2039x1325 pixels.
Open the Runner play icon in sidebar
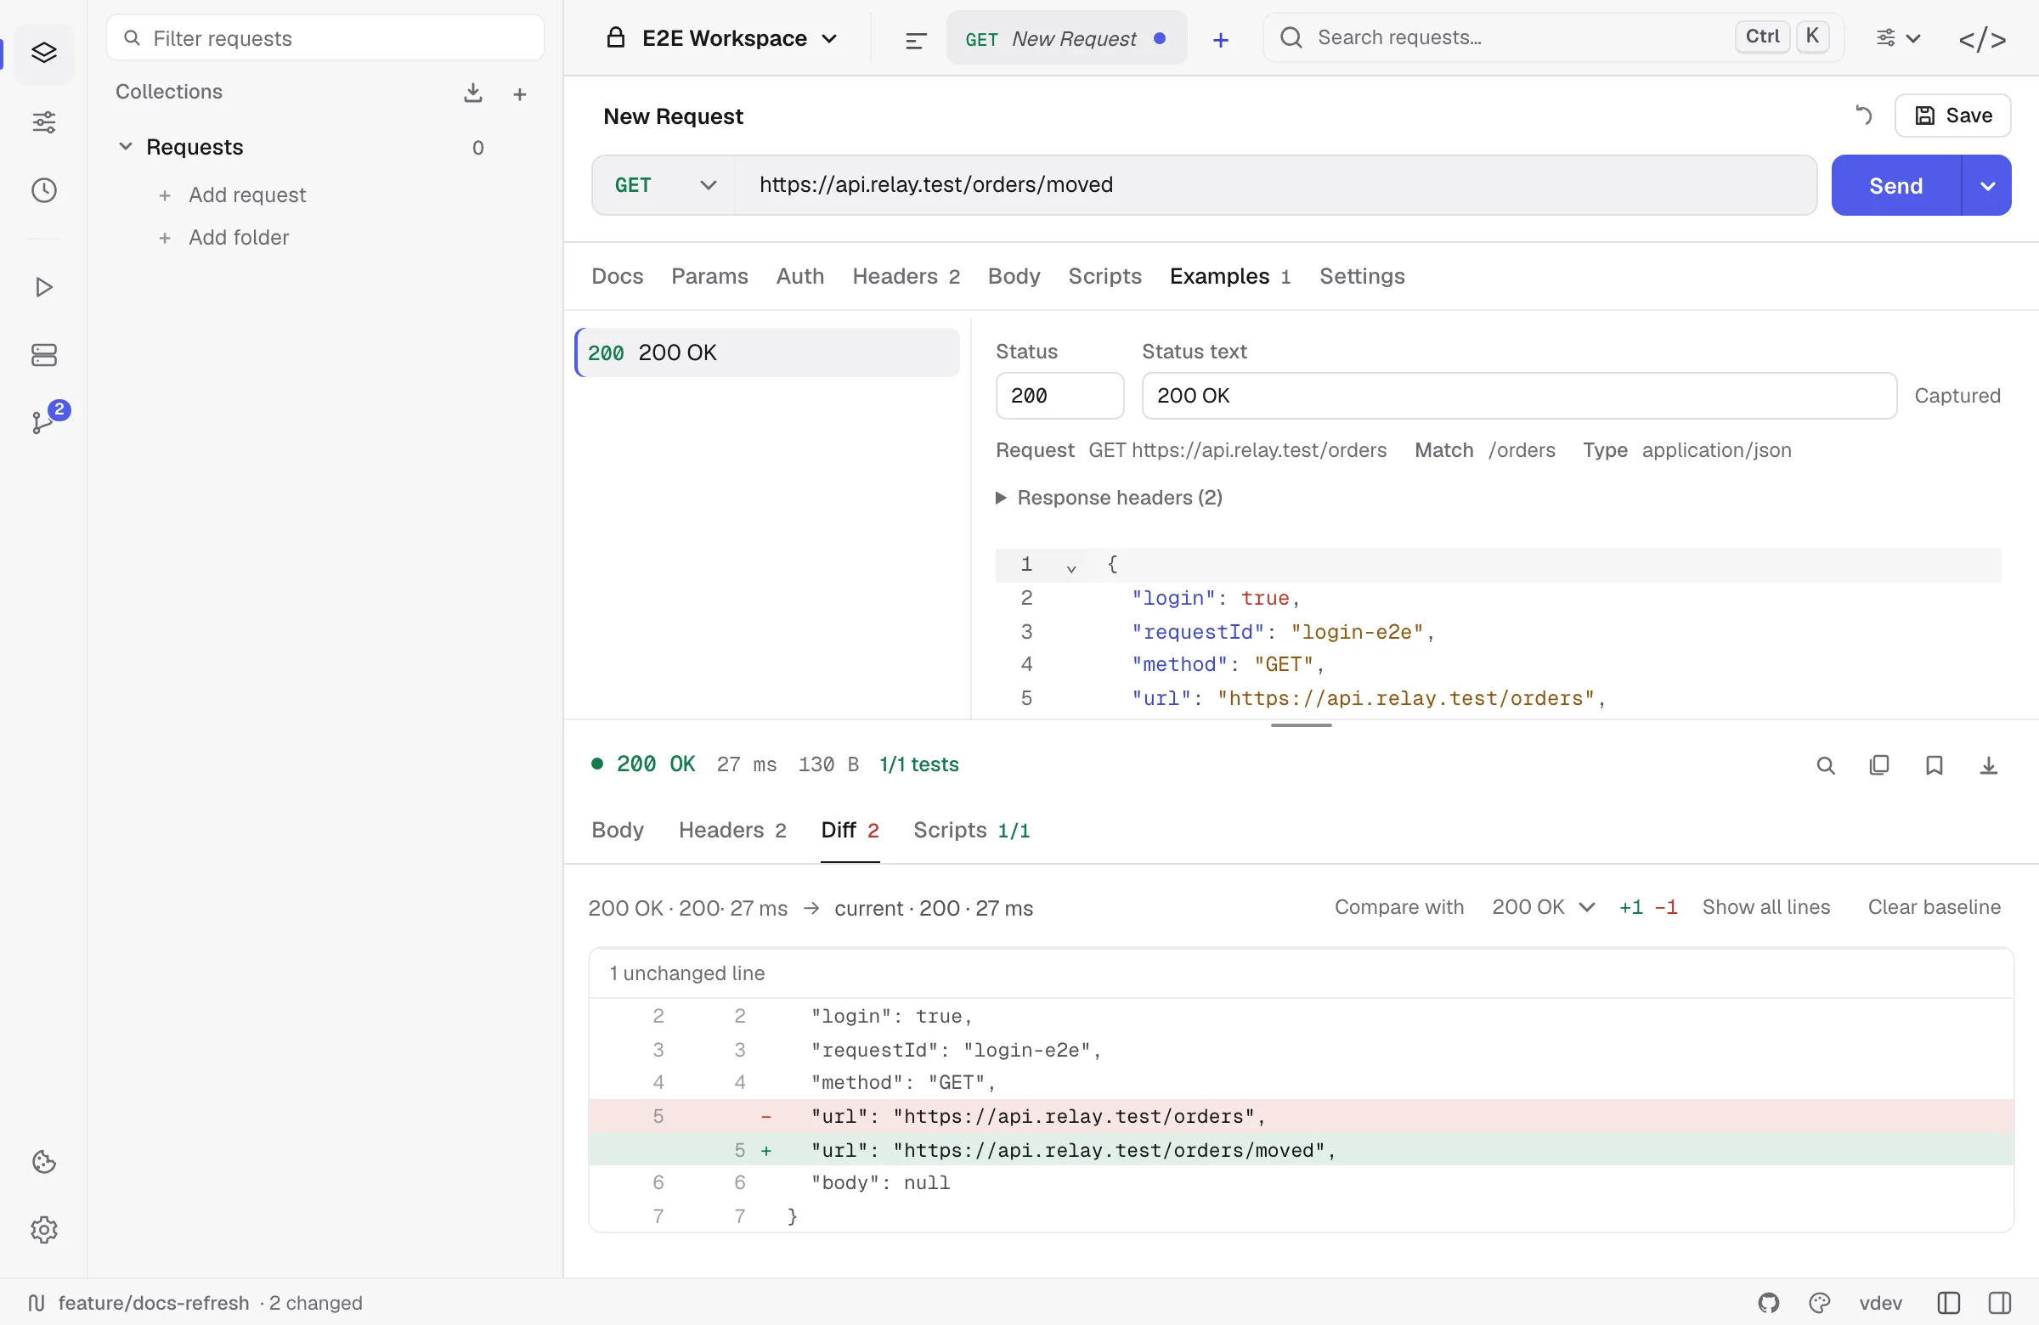[x=43, y=287]
